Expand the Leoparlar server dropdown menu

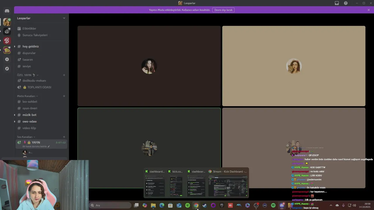point(64,18)
